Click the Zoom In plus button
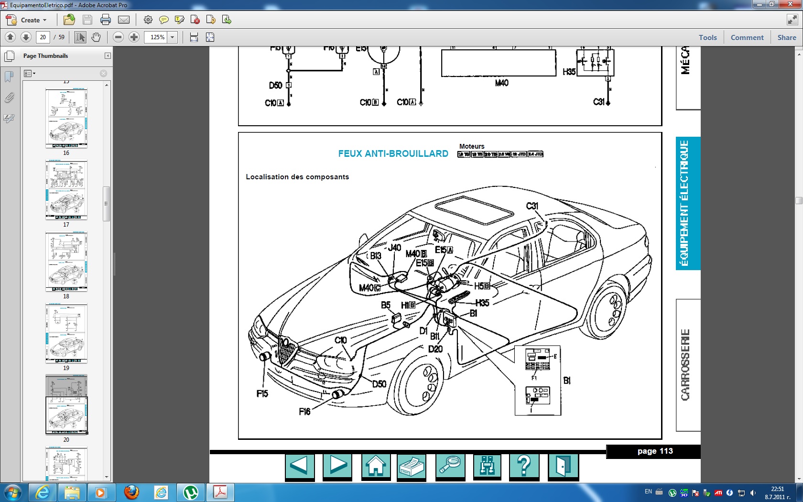 coord(134,37)
